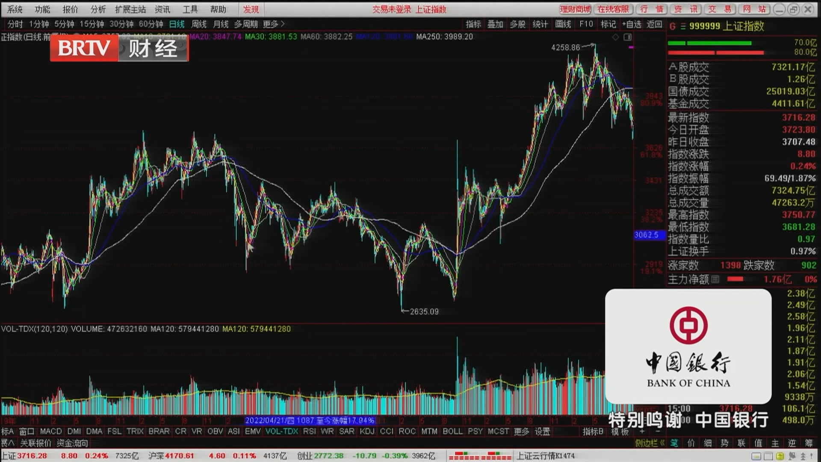Click the yellow square icon in the status bar

[x=780, y=456]
